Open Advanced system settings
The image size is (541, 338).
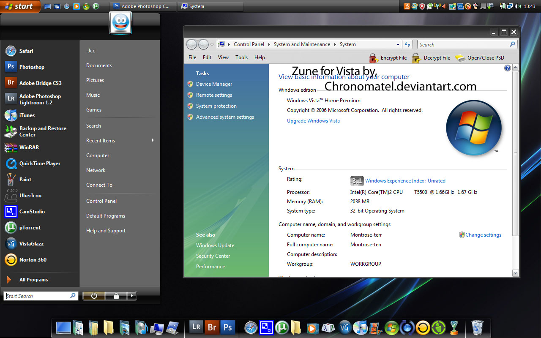coord(225,117)
